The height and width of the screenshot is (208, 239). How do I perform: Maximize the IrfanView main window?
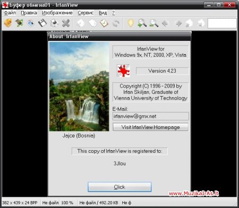pyautogui.click(x=218, y=5)
